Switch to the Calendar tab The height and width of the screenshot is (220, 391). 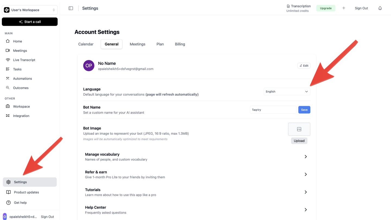click(86, 44)
